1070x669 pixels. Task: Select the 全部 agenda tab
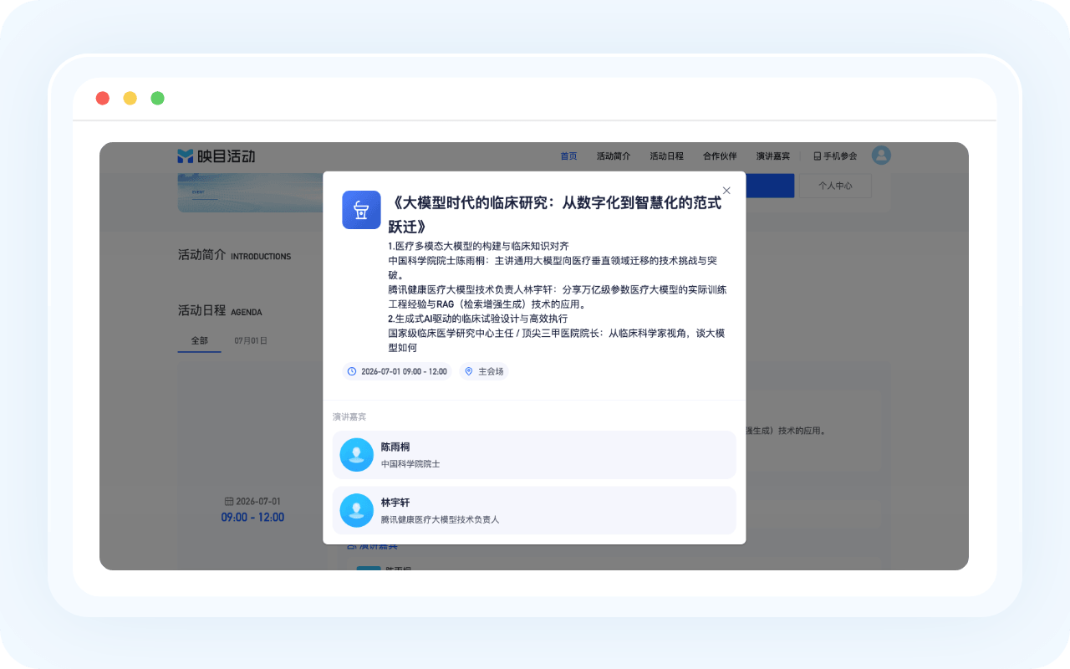pos(199,341)
